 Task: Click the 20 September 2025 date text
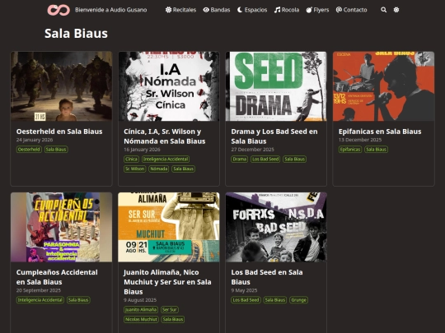click(x=38, y=290)
